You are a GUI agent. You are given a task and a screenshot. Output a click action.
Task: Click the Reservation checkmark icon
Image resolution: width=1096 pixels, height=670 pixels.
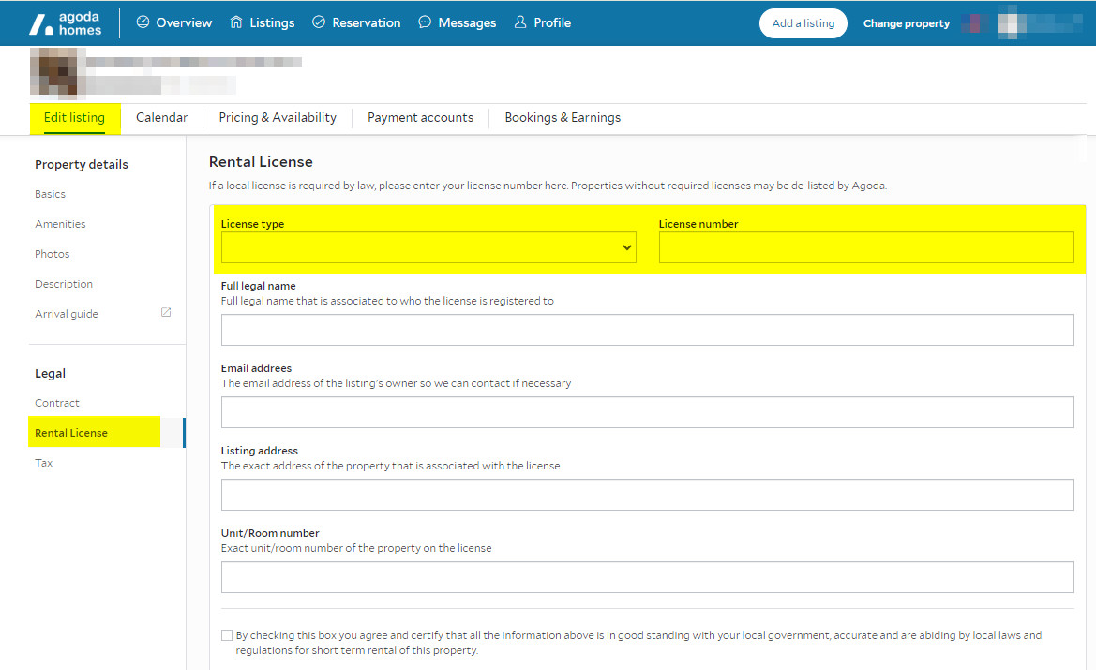click(319, 22)
